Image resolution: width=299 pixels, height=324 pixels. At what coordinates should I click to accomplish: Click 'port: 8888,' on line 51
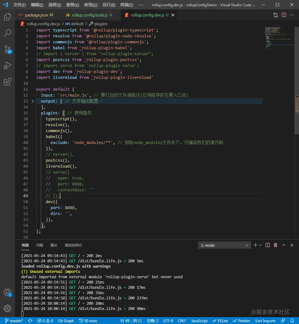point(64,208)
